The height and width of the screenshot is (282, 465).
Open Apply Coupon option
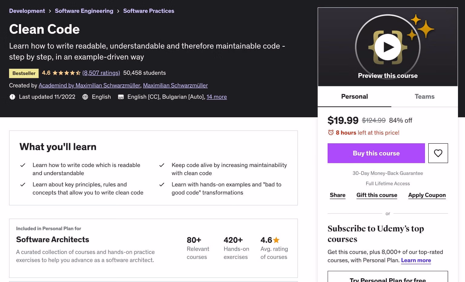(427, 195)
